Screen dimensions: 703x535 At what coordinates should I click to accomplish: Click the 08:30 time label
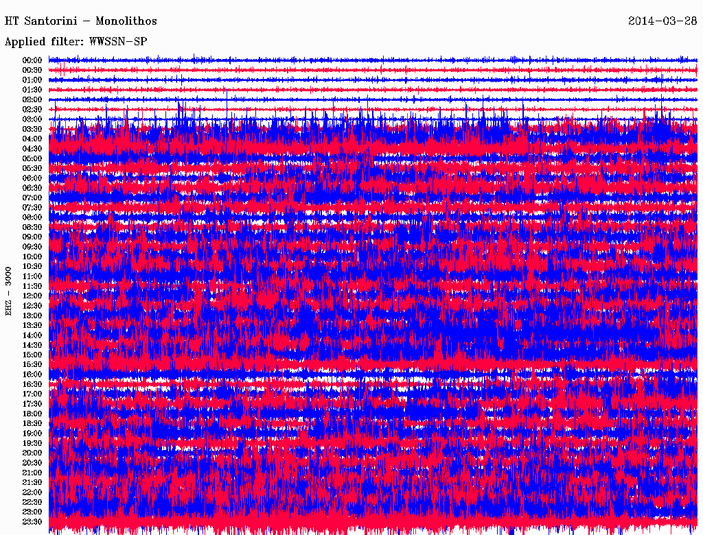click(x=32, y=228)
